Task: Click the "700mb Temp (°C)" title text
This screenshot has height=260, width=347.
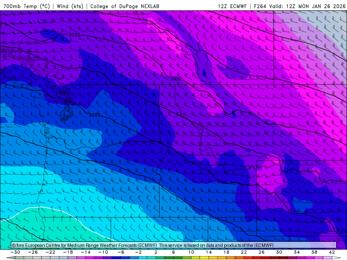Action: [x=26, y=6]
